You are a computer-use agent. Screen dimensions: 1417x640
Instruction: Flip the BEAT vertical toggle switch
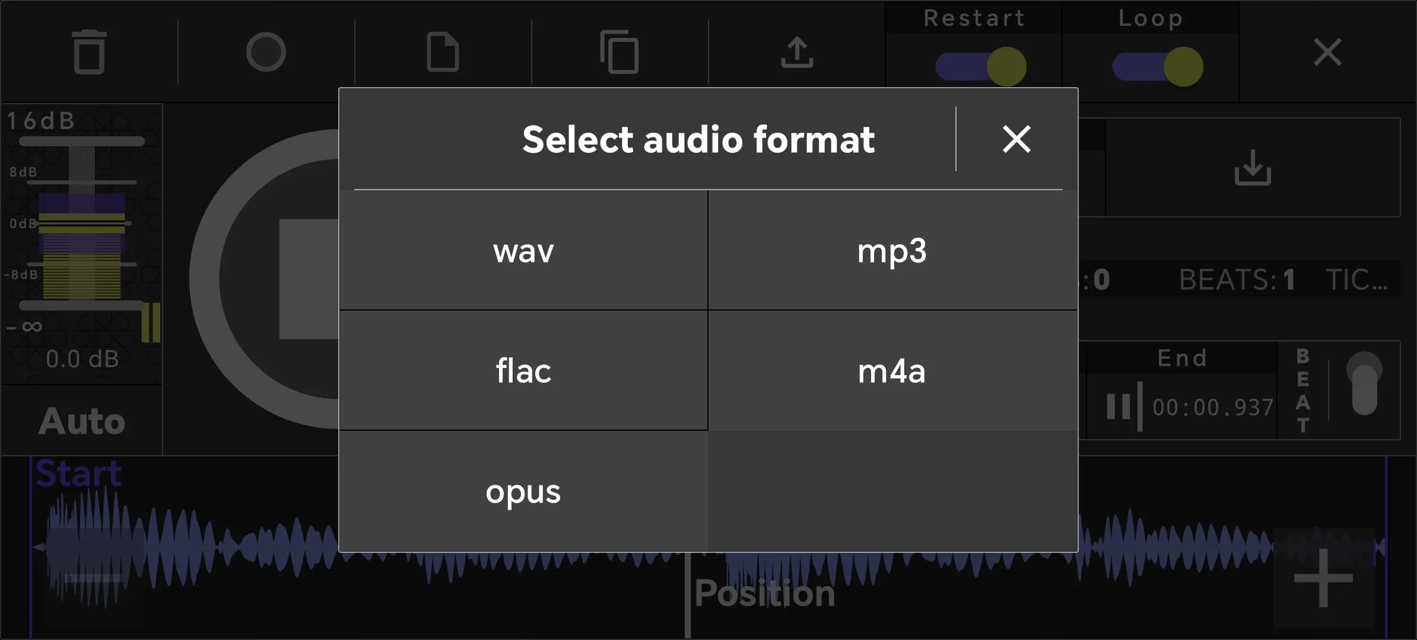[1364, 383]
